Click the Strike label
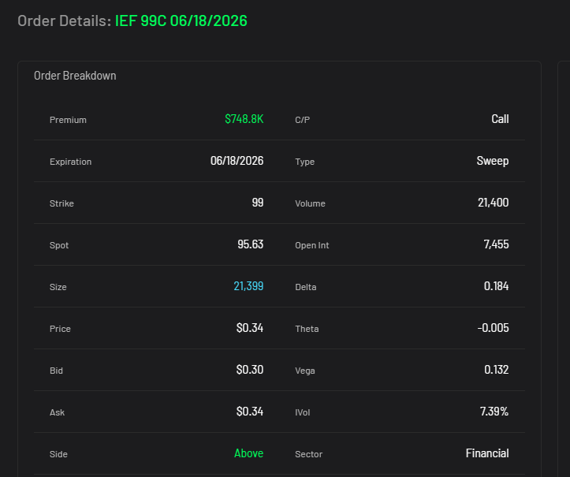Viewport: 570px width, 477px height. tap(61, 203)
